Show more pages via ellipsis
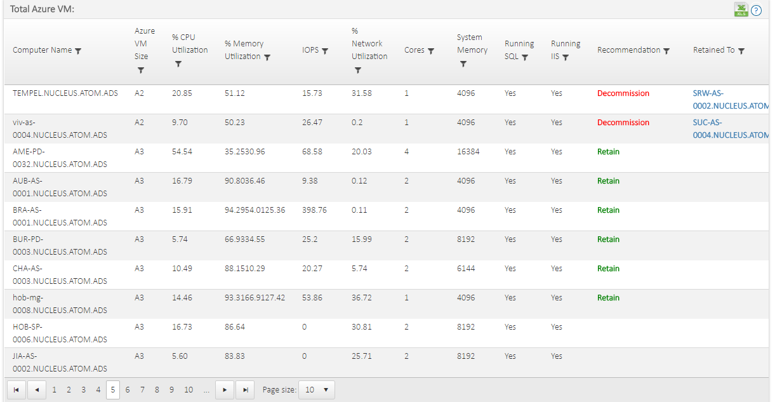This screenshot has height=402, width=782. tap(206, 390)
